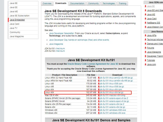Open Java Developer Day hands-on workshops link

point(79,40)
